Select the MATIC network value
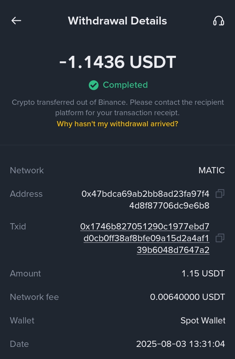Viewport: 235px width, 359px height. [x=211, y=170]
